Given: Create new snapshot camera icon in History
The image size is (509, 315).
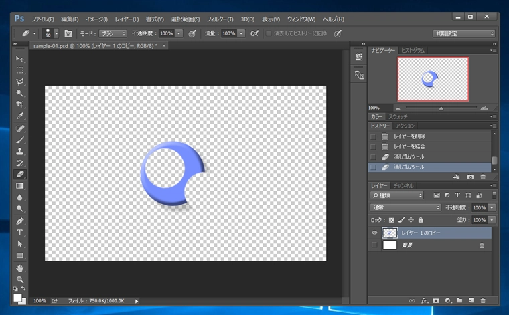Looking at the screenshot, I should [470, 177].
